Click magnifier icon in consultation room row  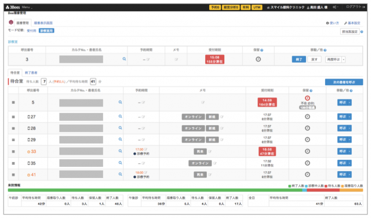tap(124, 59)
